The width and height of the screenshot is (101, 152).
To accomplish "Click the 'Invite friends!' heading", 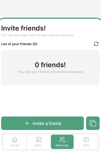I will 23,28.
